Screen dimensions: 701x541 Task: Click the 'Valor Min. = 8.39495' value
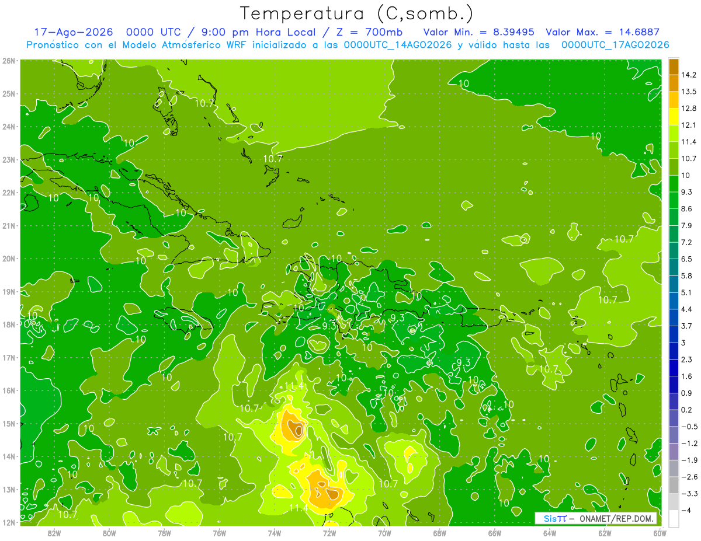pos(479,32)
